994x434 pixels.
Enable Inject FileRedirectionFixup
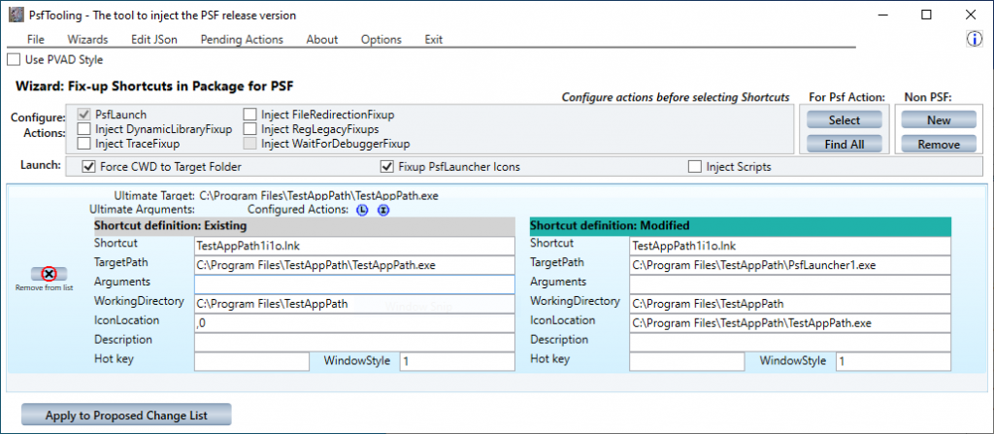(249, 115)
